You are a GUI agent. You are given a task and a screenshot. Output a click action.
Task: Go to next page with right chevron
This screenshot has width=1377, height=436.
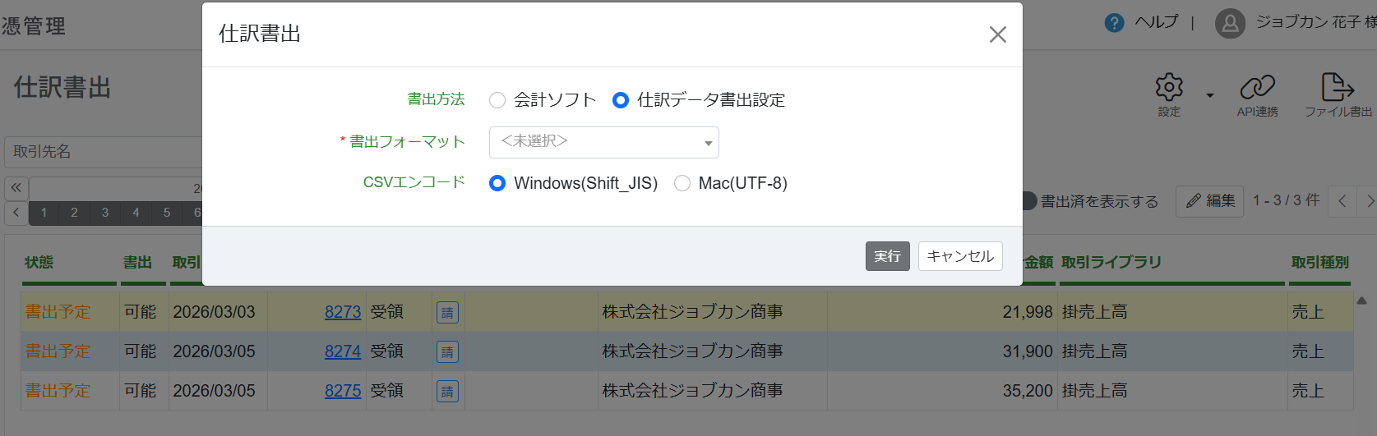[1370, 201]
